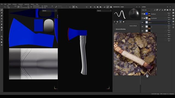Expand the Advanced blending section
Screen dimensions: 175x98
[120, 29]
